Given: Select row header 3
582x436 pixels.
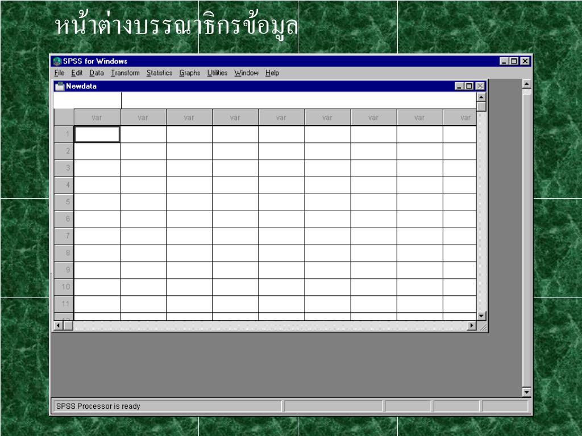Looking at the screenshot, I should (x=64, y=168).
